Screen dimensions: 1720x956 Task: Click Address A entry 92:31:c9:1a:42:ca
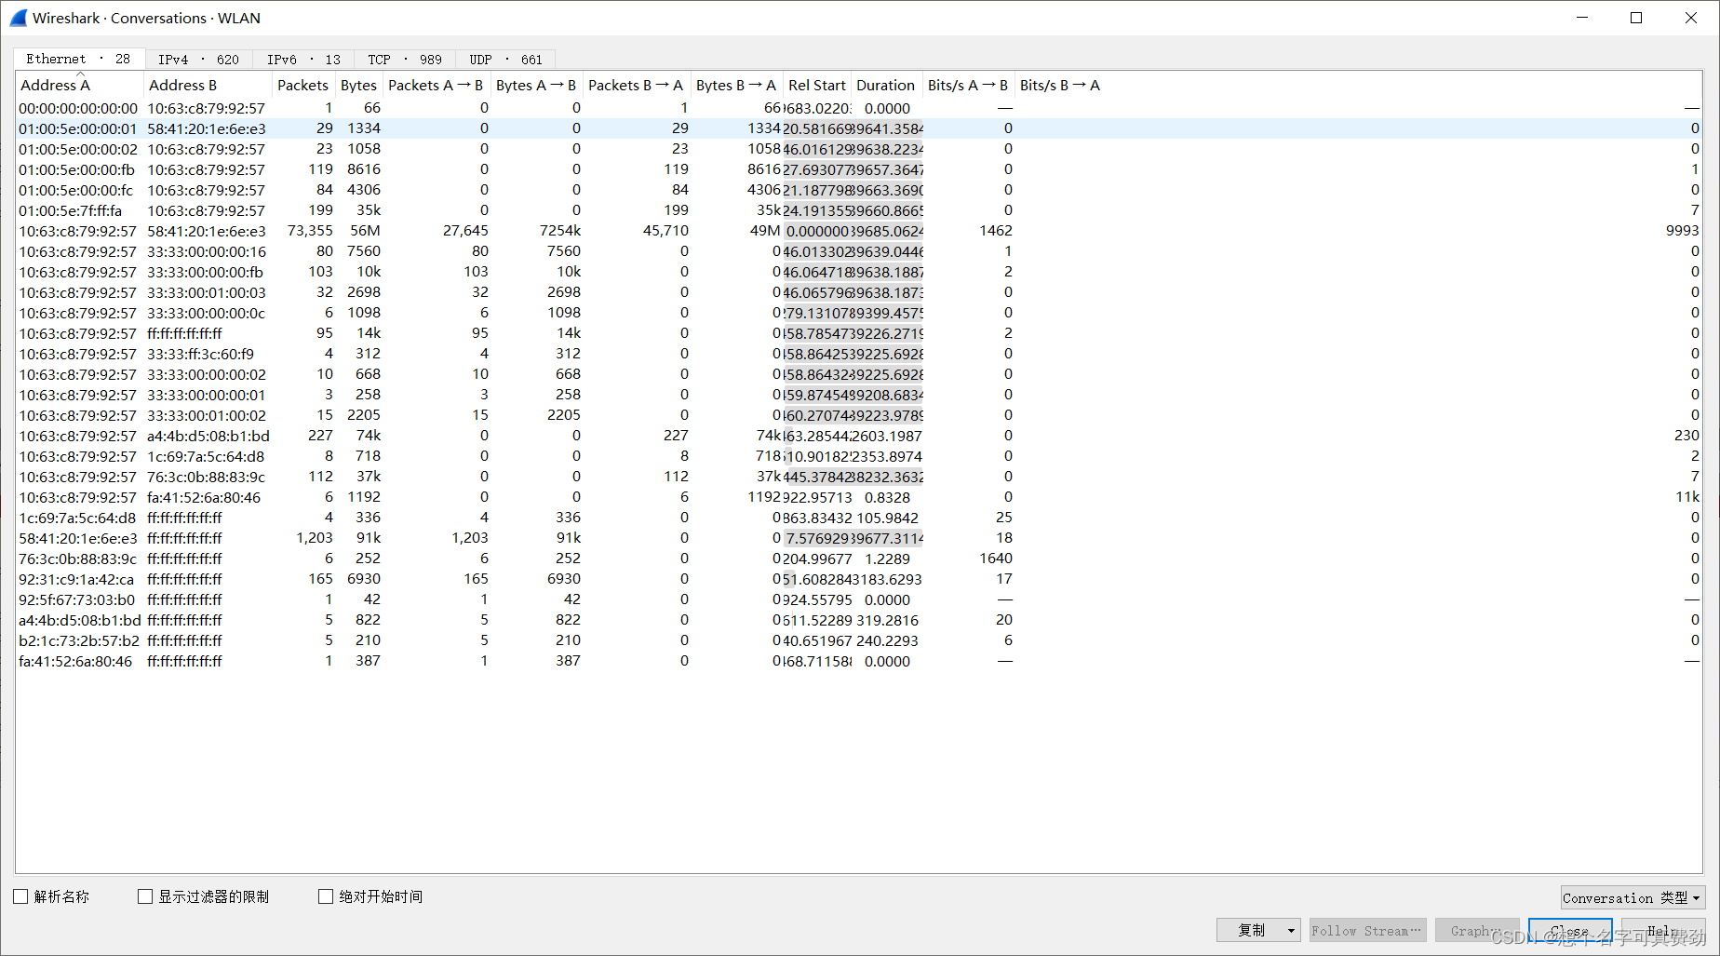[76, 579]
